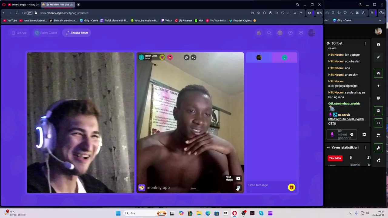Click the heart badge beside Josiah Daez
The image size is (388, 218).
[162, 57]
